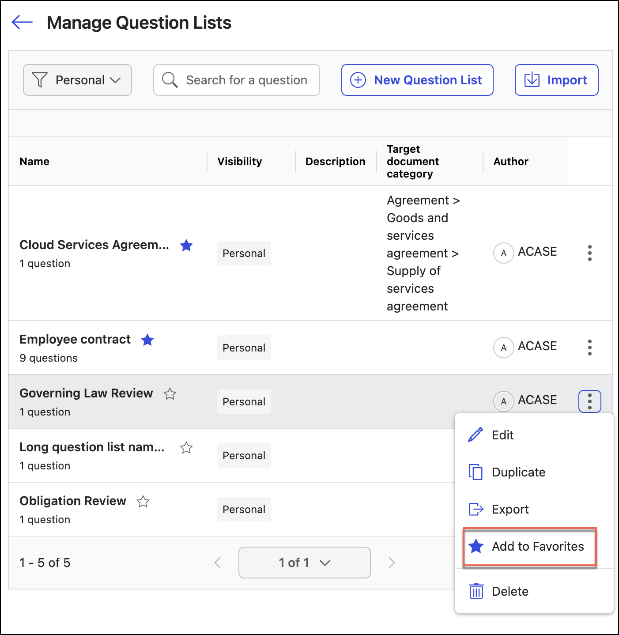Open more options for Cloud Services Agreement
This screenshot has height=635, width=619.
point(589,253)
